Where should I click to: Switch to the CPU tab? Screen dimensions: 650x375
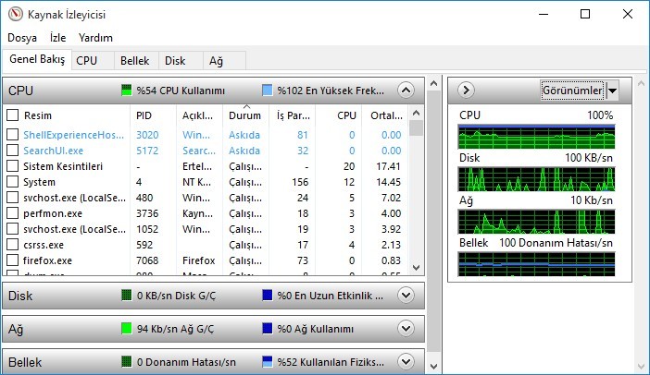[x=93, y=61]
